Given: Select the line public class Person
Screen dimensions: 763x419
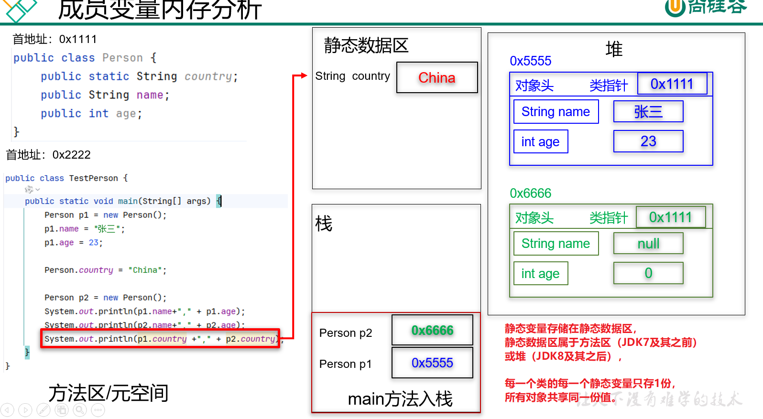Looking at the screenshot, I should tap(85, 58).
